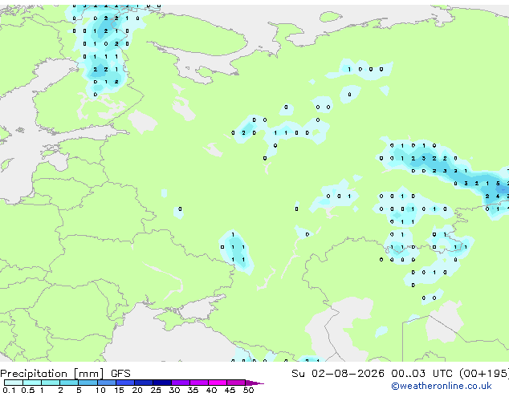Click the 0.1–0.5 mm legend swatch

click(14, 383)
